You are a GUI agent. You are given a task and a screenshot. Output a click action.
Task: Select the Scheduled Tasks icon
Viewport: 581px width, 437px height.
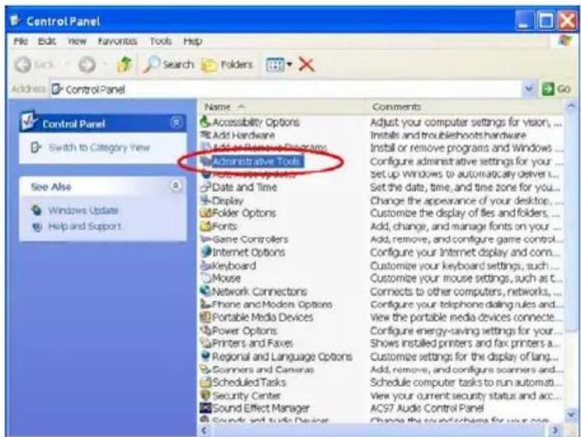pyautogui.click(x=205, y=382)
